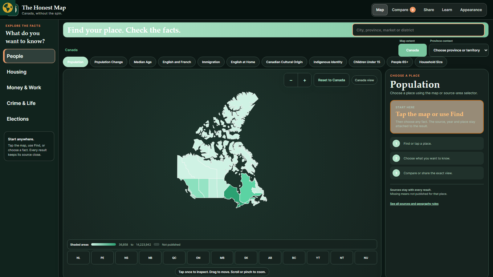Select the QC province button
This screenshot has height=277, width=493.
174,258
